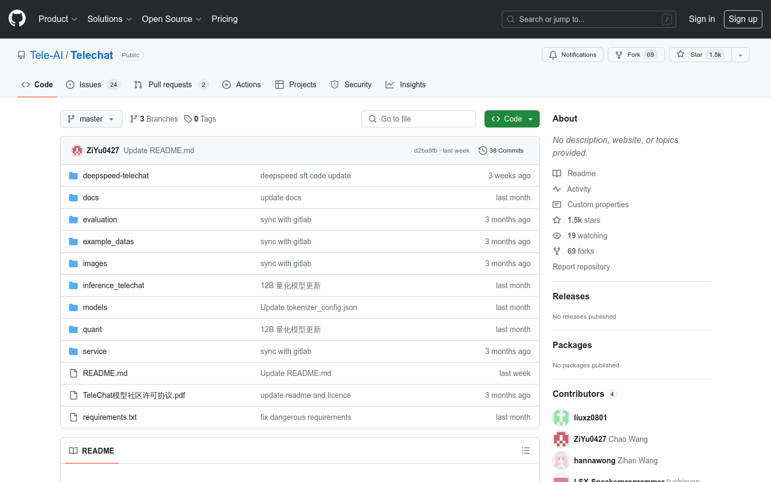Screen dimensions: 771x482
Task: Click the Pricing link
Action: (224, 19)
